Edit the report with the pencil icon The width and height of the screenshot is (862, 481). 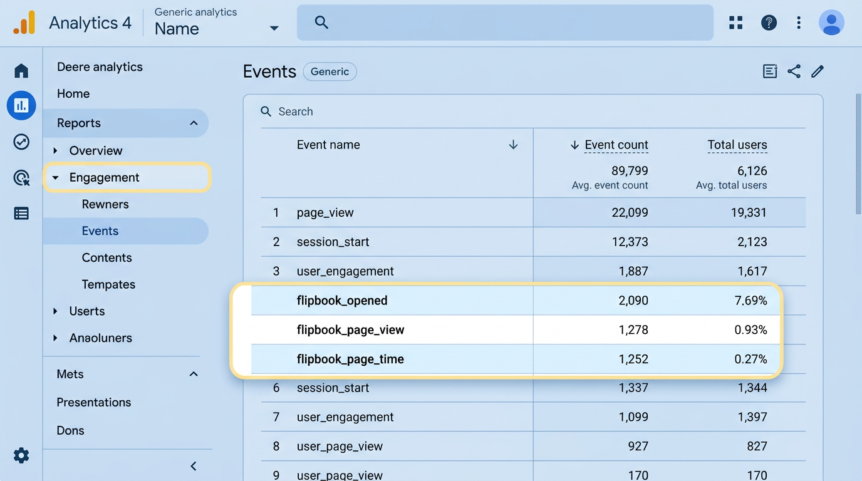tap(817, 71)
